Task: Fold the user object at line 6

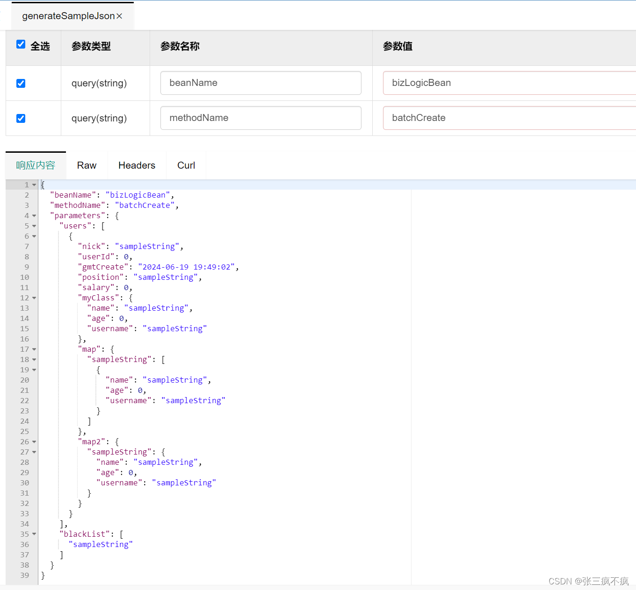Action: coord(34,236)
